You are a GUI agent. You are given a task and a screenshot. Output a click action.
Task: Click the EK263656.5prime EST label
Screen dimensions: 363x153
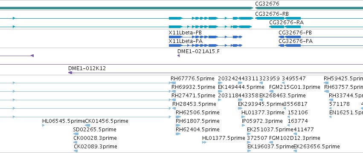tap(317, 147)
